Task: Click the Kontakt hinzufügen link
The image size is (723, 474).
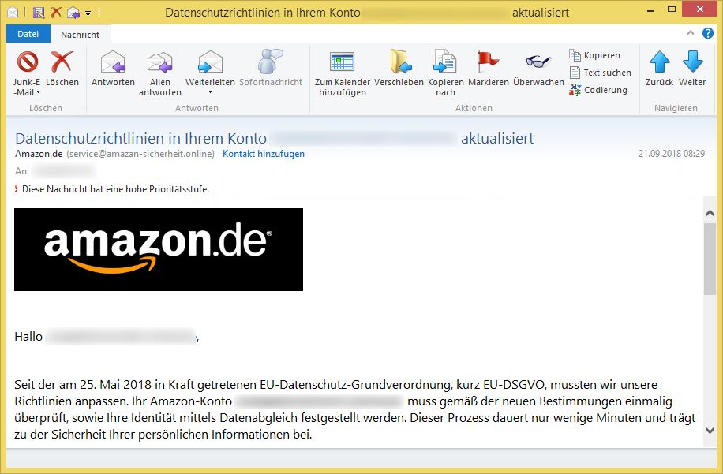Action: tap(264, 154)
